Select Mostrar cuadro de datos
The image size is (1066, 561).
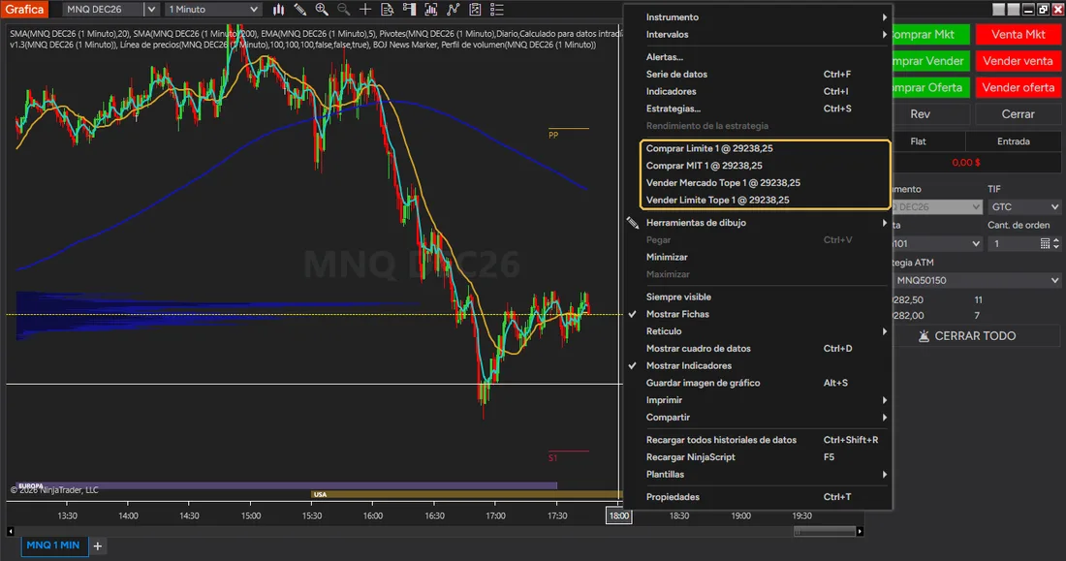pyautogui.click(x=758, y=349)
